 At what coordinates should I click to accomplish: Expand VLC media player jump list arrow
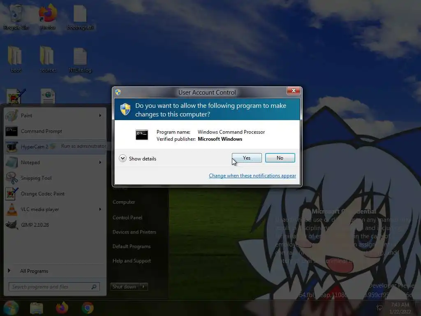coord(100,209)
